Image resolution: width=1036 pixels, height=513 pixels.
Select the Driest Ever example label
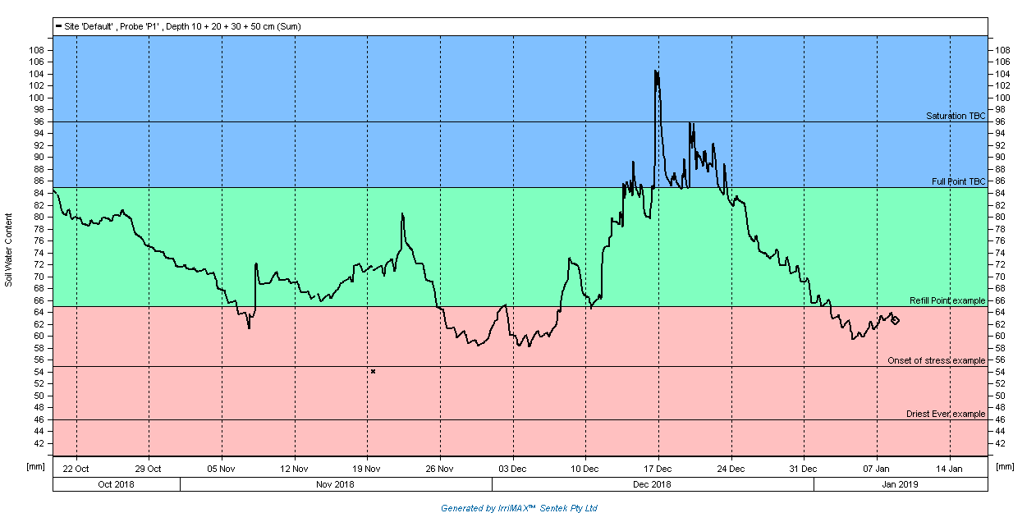(x=945, y=414)
